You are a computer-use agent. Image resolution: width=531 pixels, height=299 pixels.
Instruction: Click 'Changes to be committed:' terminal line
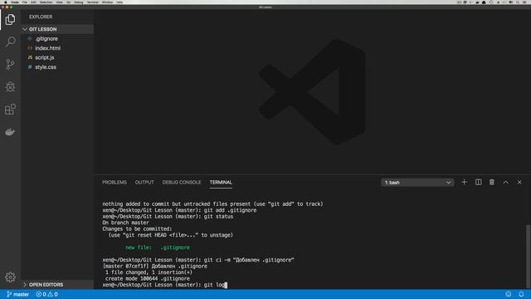pos(137,229)
